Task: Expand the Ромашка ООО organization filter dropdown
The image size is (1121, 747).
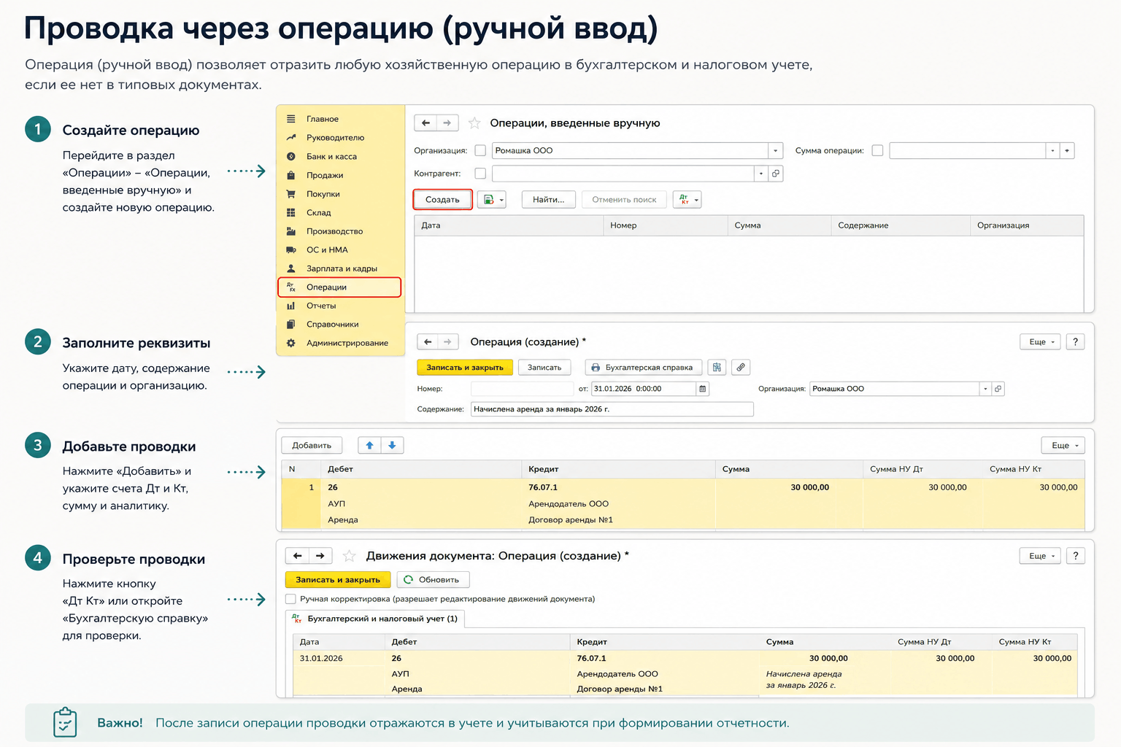Action: tap(775, 151)
